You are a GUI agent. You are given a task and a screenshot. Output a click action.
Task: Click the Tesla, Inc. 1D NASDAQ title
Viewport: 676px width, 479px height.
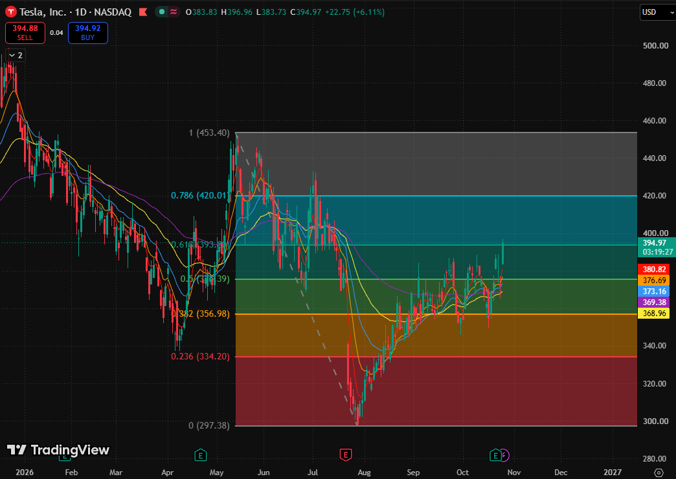click(76, 12)
